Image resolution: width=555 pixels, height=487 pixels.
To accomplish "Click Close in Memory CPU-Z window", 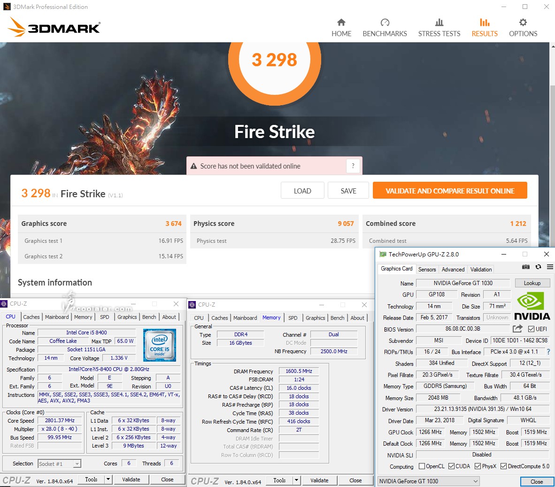I will pos(355,480).
